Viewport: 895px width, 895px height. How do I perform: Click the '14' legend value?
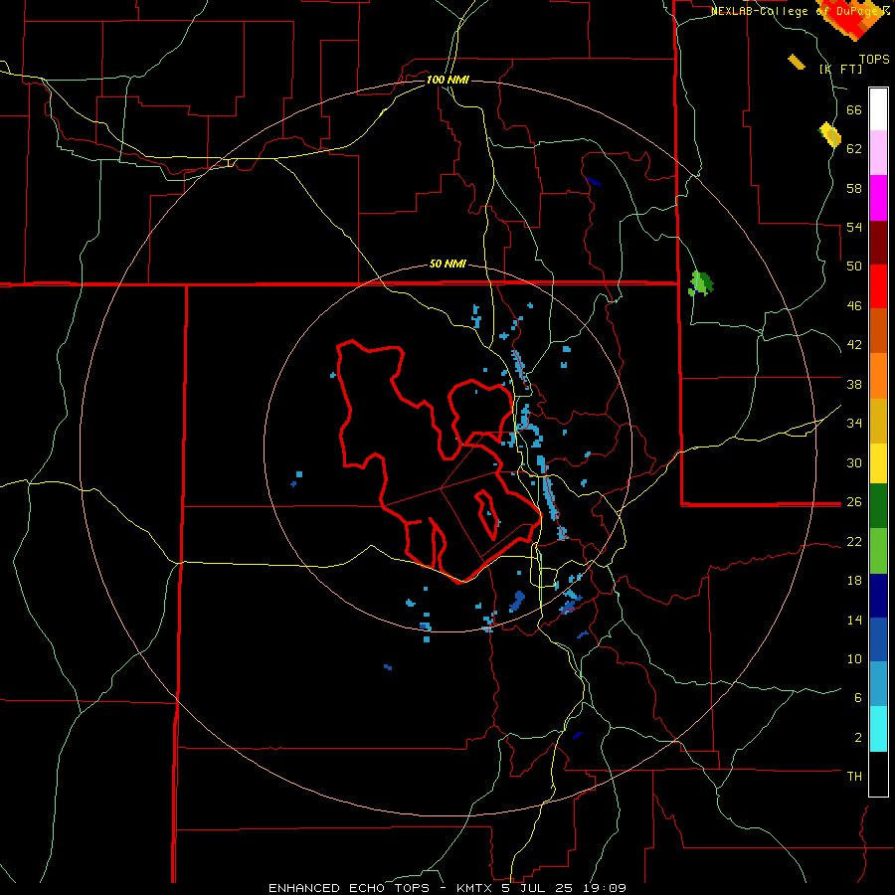pos(854,620)
